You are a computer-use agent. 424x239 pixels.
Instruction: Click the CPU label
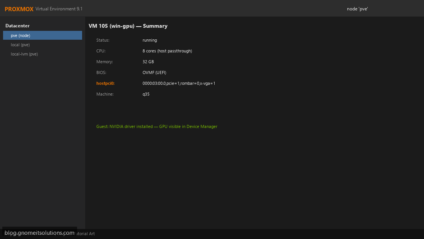(101, 51)
